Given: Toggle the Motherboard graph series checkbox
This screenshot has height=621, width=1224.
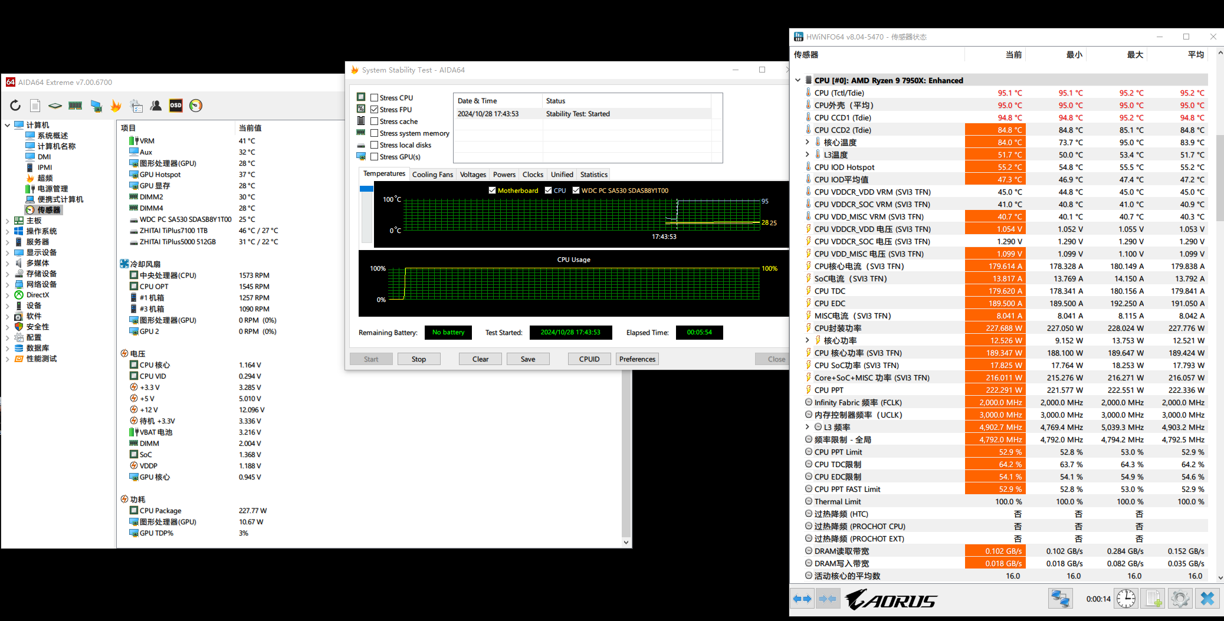Looking at the screenshot, I should point(492,190).
